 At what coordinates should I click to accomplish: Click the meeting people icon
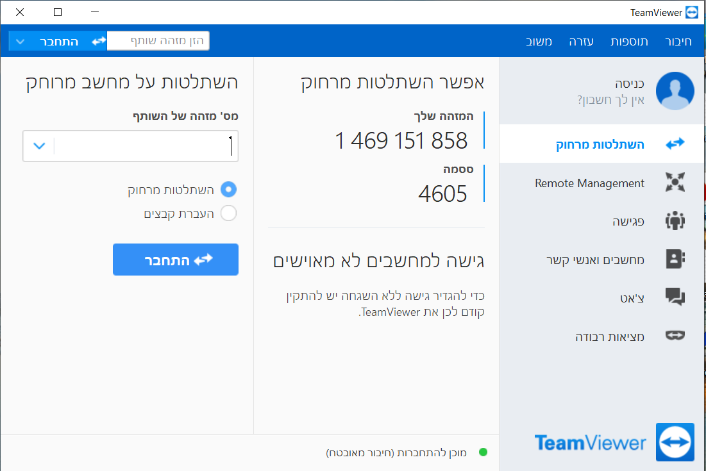[675, 221]
